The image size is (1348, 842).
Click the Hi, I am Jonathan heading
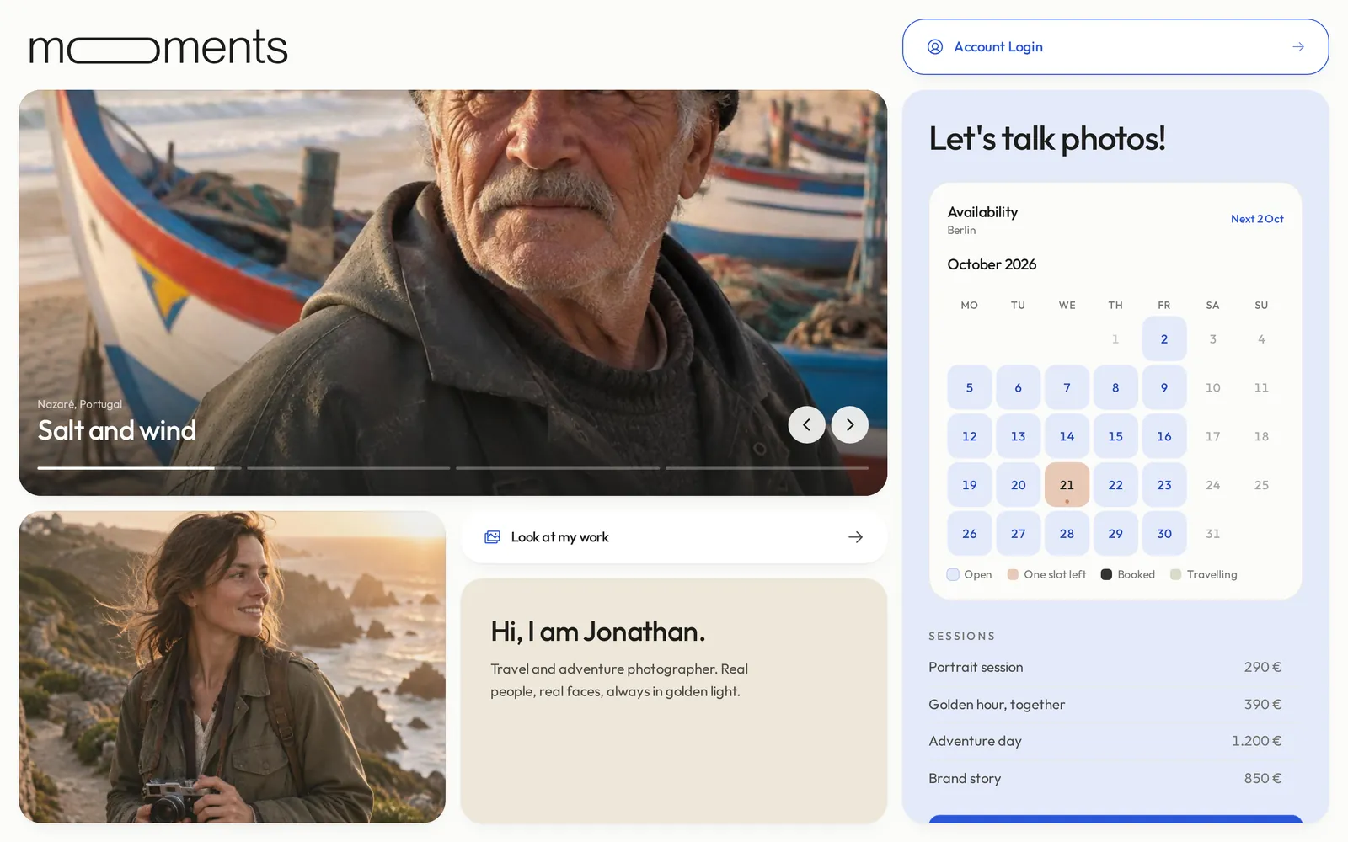[x=598, y=631]
